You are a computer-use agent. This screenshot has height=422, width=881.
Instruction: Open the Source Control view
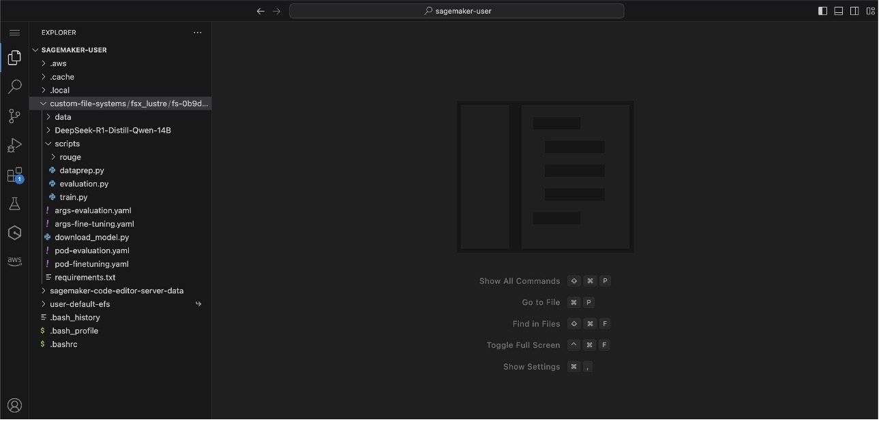click(14, 116)
